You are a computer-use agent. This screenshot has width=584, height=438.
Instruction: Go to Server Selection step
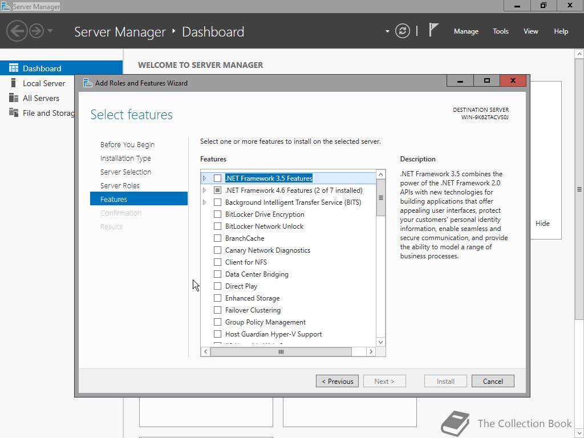125,172
